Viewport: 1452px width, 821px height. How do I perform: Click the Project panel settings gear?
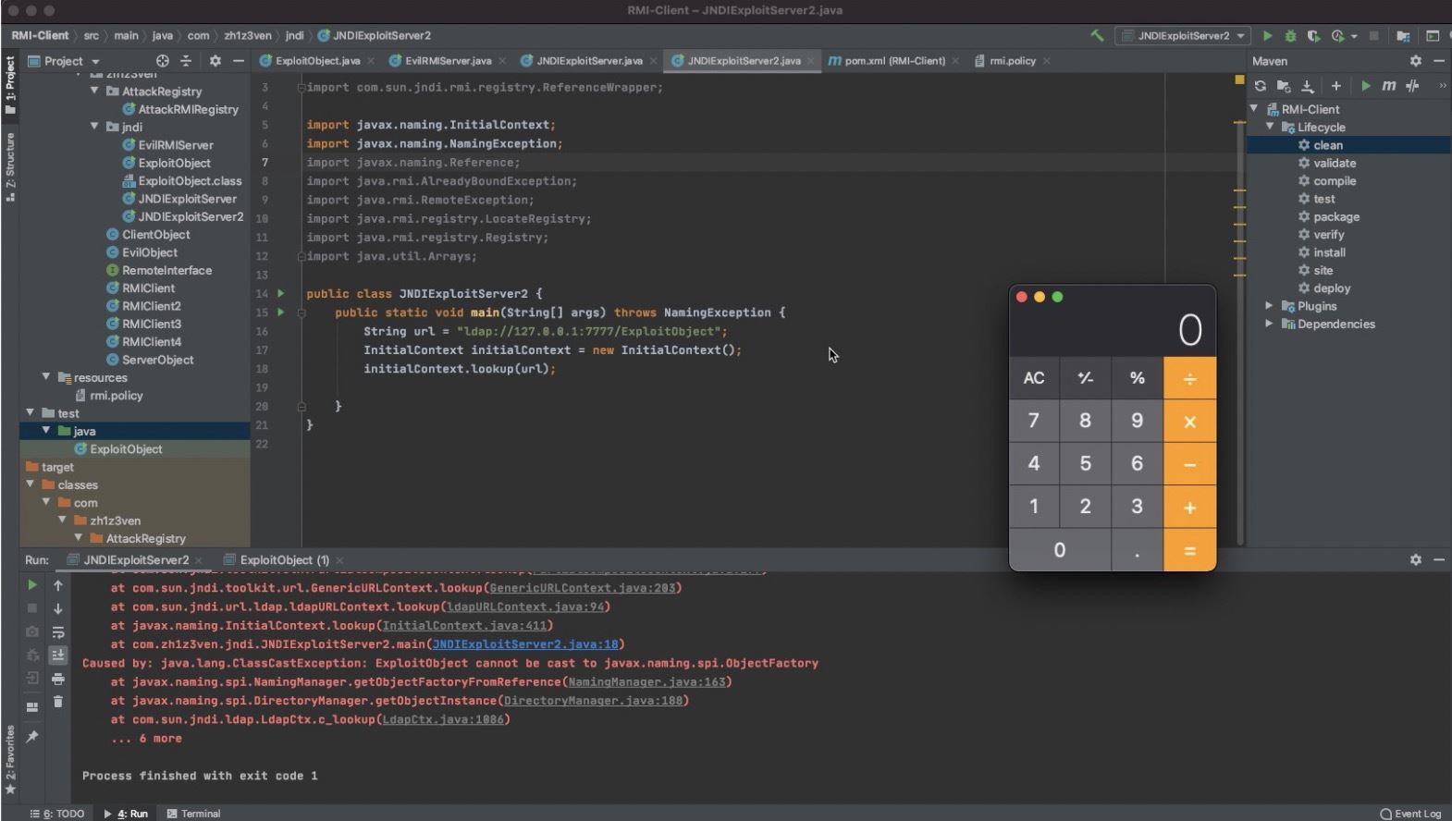(215, 61)
